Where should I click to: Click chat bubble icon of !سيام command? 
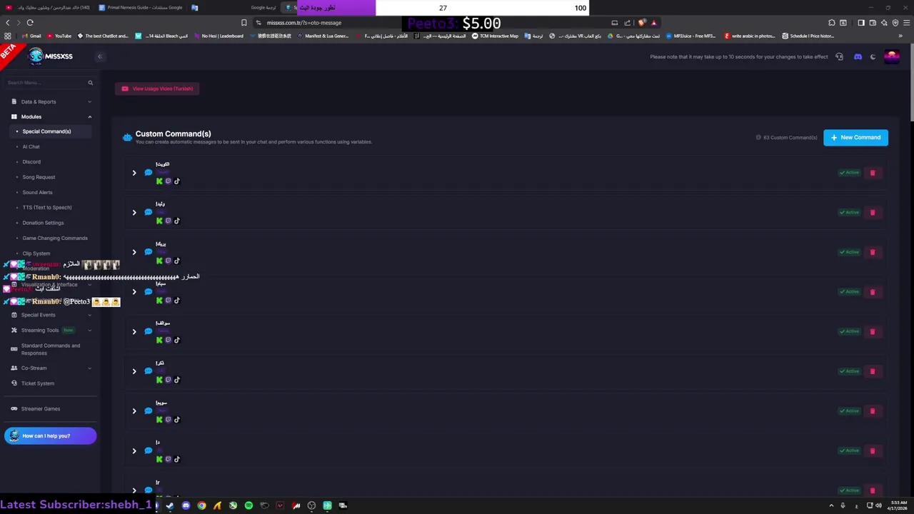tap(149, 292)
